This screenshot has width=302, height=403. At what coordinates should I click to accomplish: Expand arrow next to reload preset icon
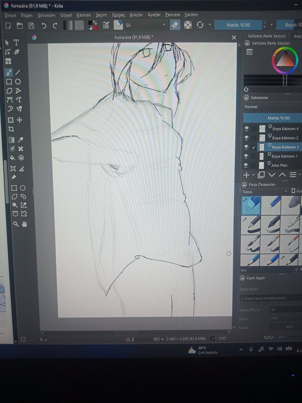210,25
